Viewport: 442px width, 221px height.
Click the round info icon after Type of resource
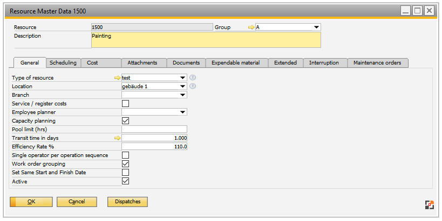tap(193, 77)
